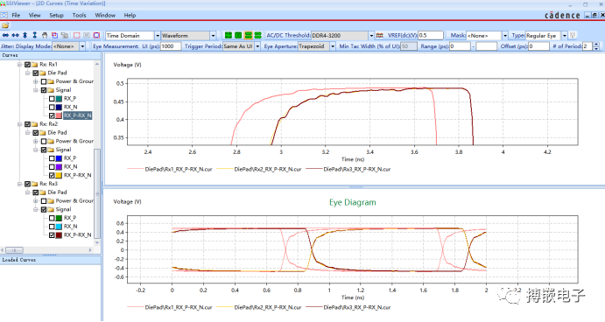Click the horizontal zoom in arrows icon

tap(5, 36)
